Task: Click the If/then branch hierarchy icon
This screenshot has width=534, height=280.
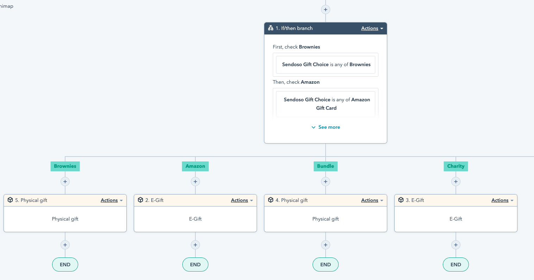Action: (271, 28)
